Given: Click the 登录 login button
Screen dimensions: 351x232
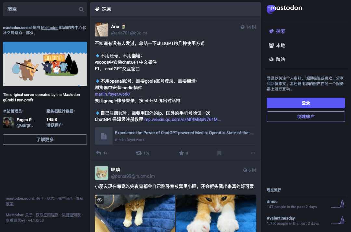Looking at the screenshot, I should coord(306,103).
